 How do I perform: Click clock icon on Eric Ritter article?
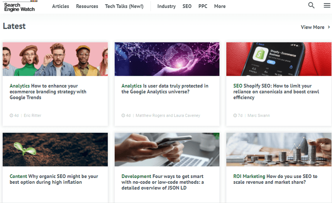tap(11, 115)
